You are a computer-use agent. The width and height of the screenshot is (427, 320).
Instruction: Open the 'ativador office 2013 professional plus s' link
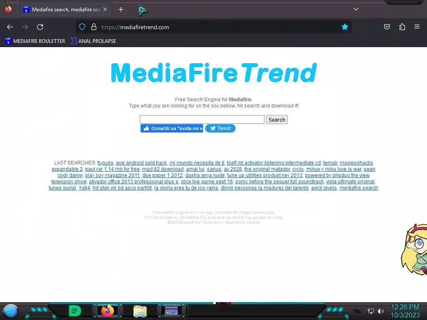pyautogui.click(x=133, y=182)
